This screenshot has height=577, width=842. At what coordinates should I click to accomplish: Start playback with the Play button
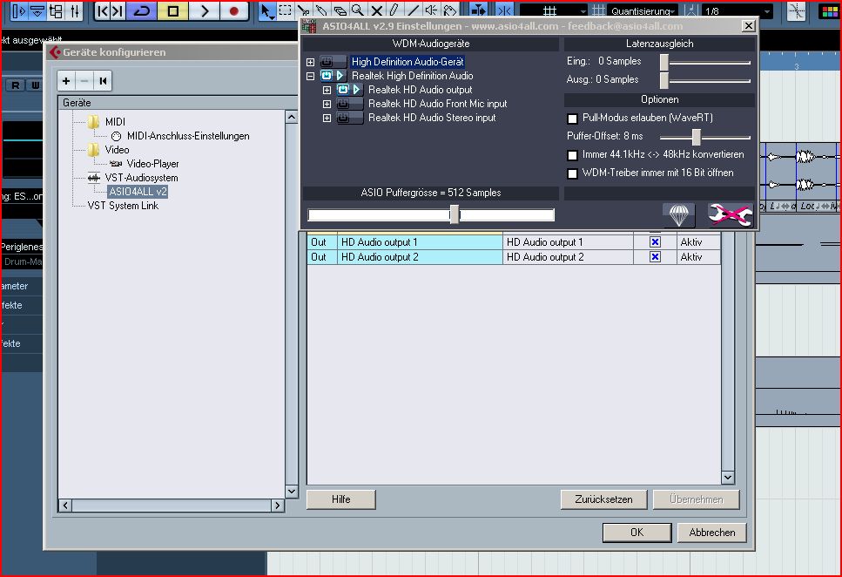204,10
